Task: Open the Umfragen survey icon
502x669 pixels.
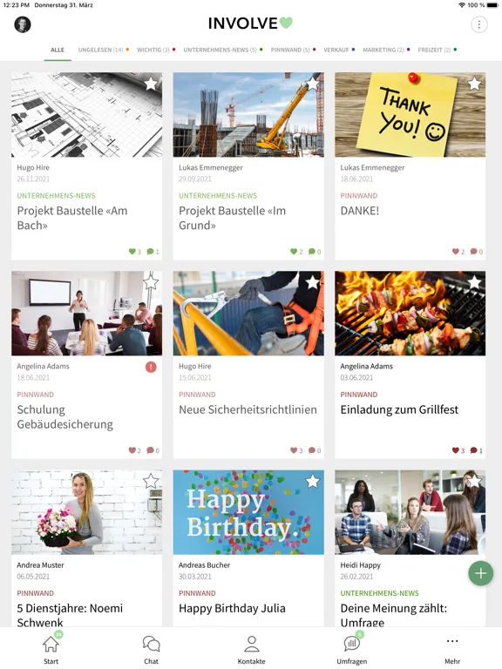Action: click(x=352, y=644)
